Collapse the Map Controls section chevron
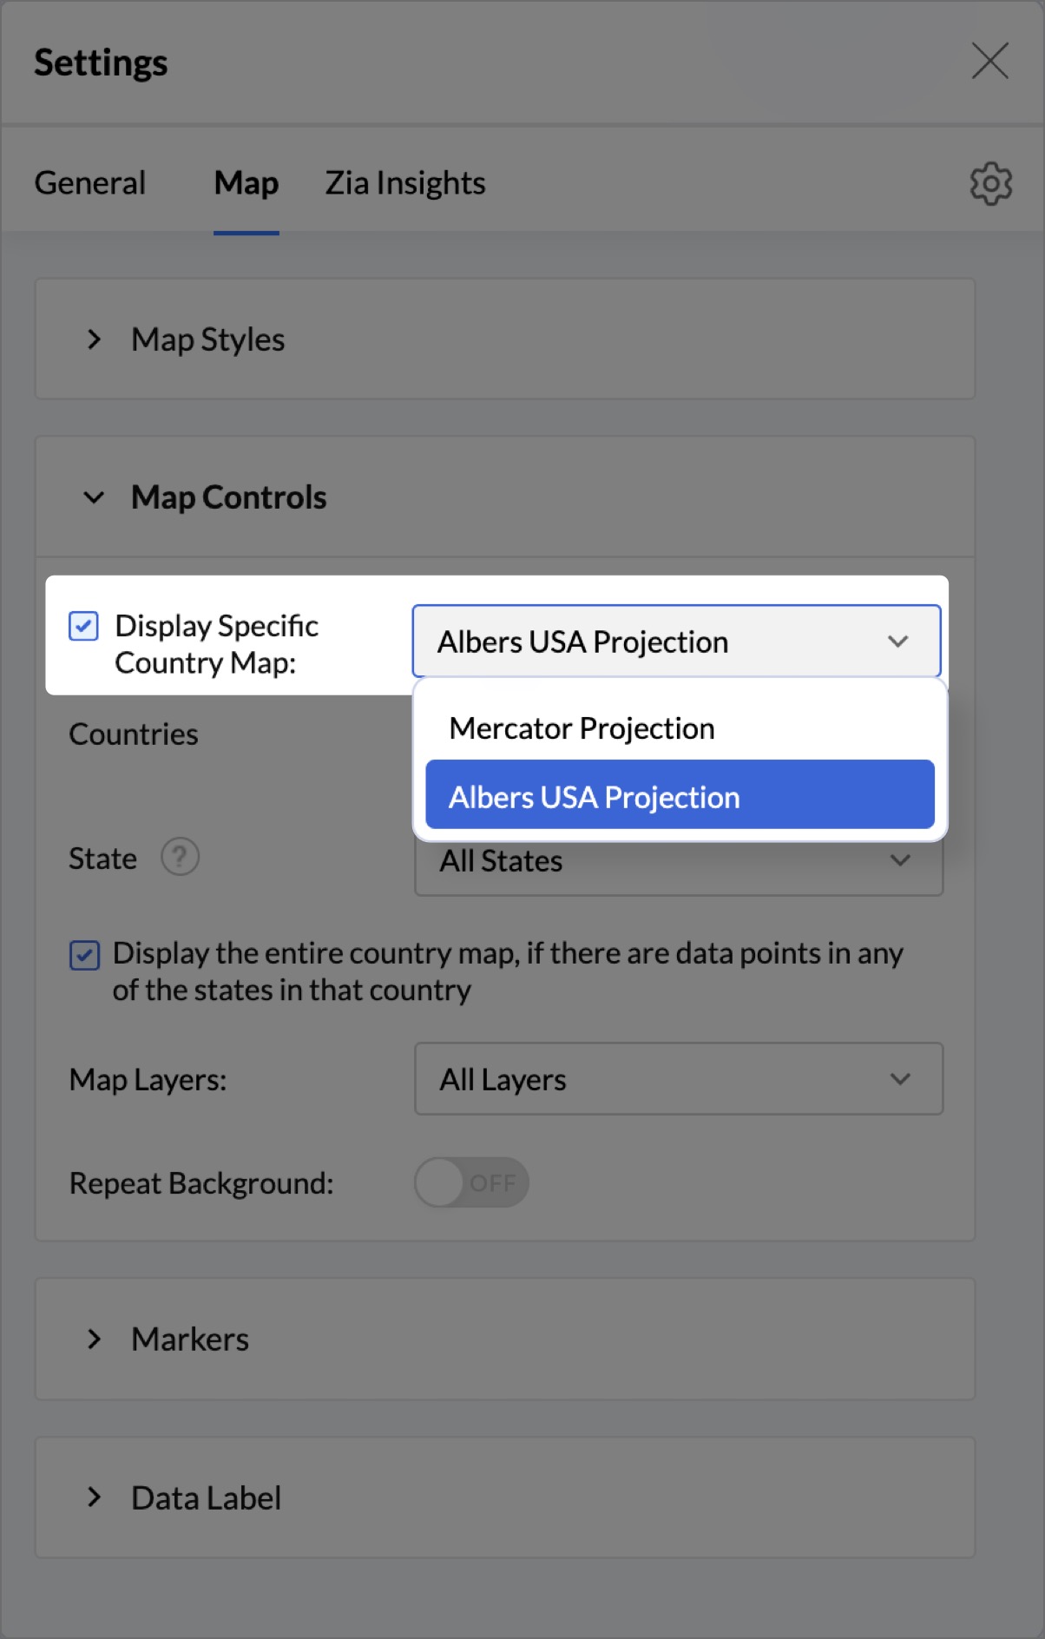The image size is (1045, 1639). [94, 497]
